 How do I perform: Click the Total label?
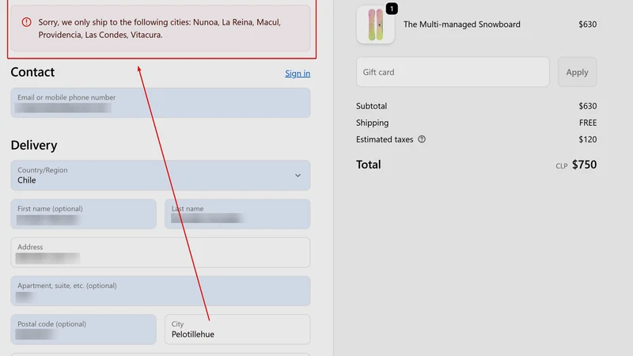pos(368,165)
